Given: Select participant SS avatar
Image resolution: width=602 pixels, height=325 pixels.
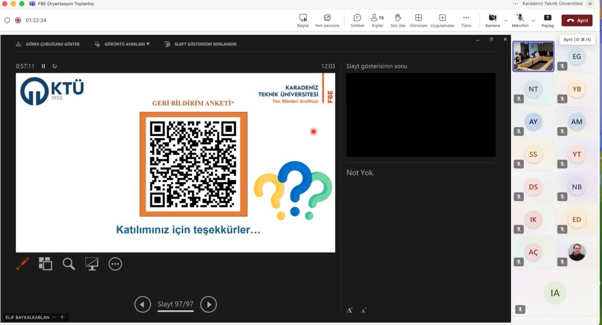Looking at the screenshot, I should [x=533, y=154].
